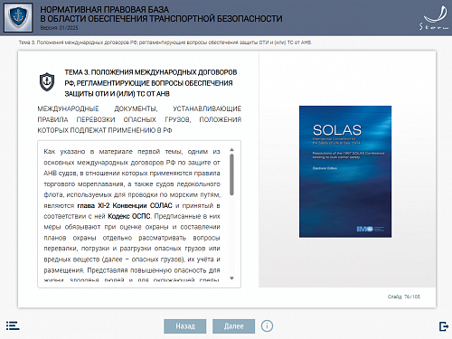Click the text box scrollbar thumb
Image resolution: width=452 pixels, height=339 pixels.
point(231,174)
